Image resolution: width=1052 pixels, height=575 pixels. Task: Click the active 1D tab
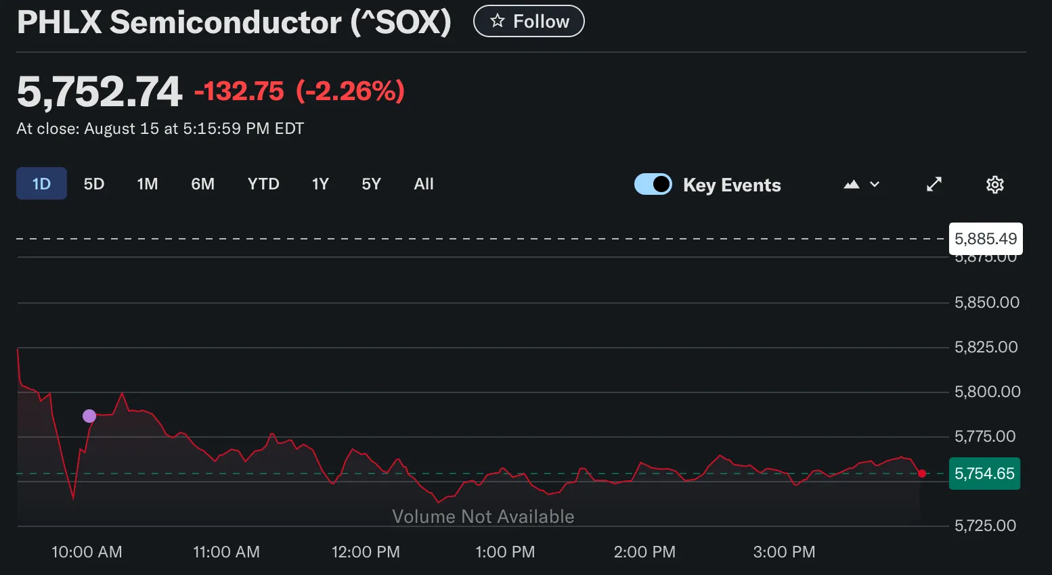pyautogui.click(x=41, y=183)
